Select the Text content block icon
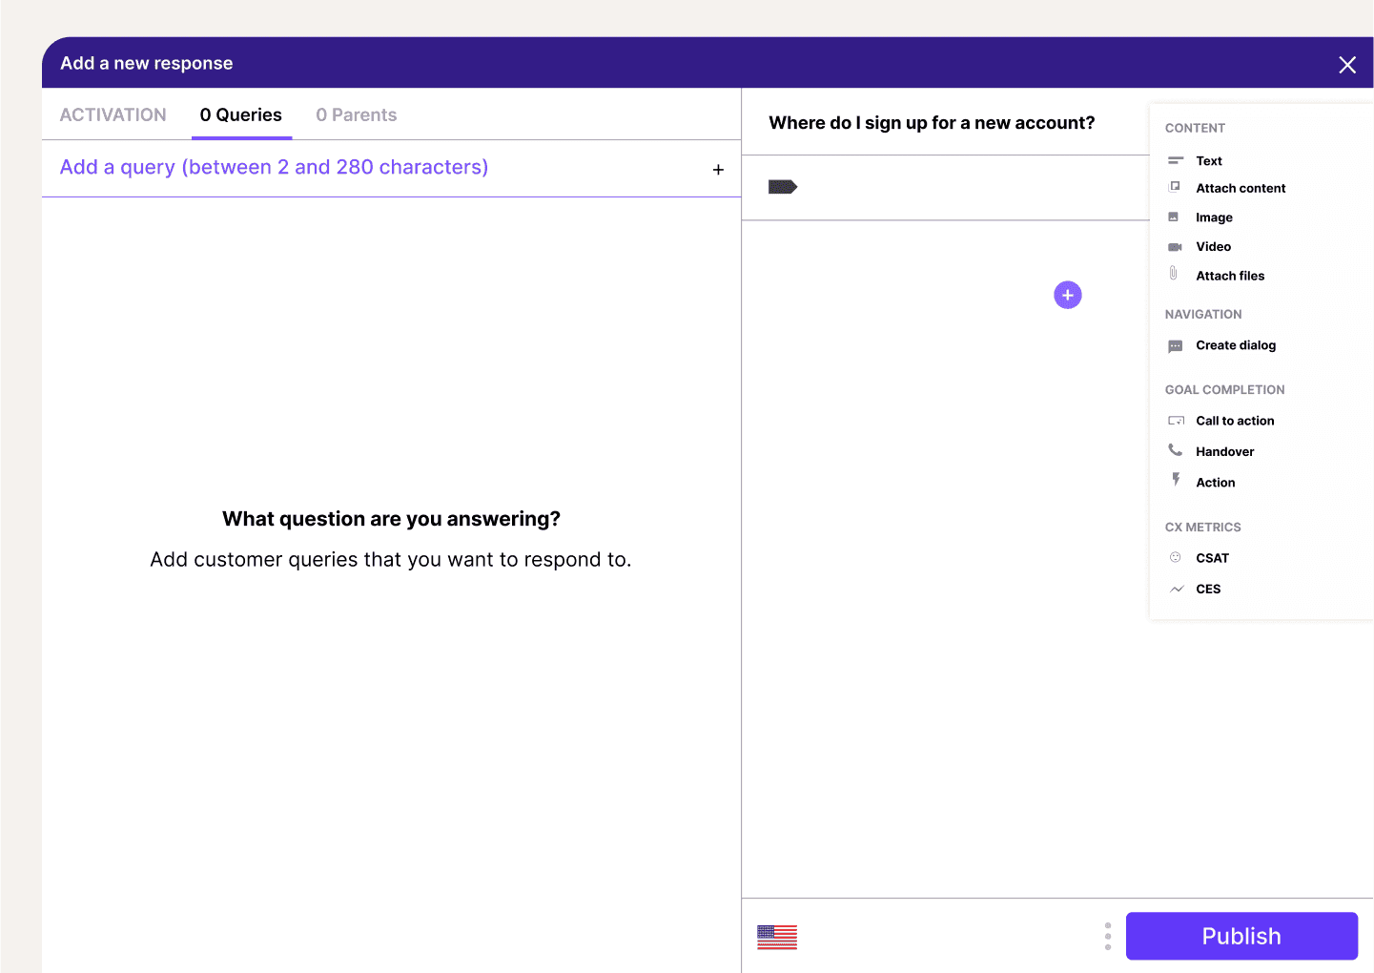The image size is (1374, 973). pos(1177,160)
